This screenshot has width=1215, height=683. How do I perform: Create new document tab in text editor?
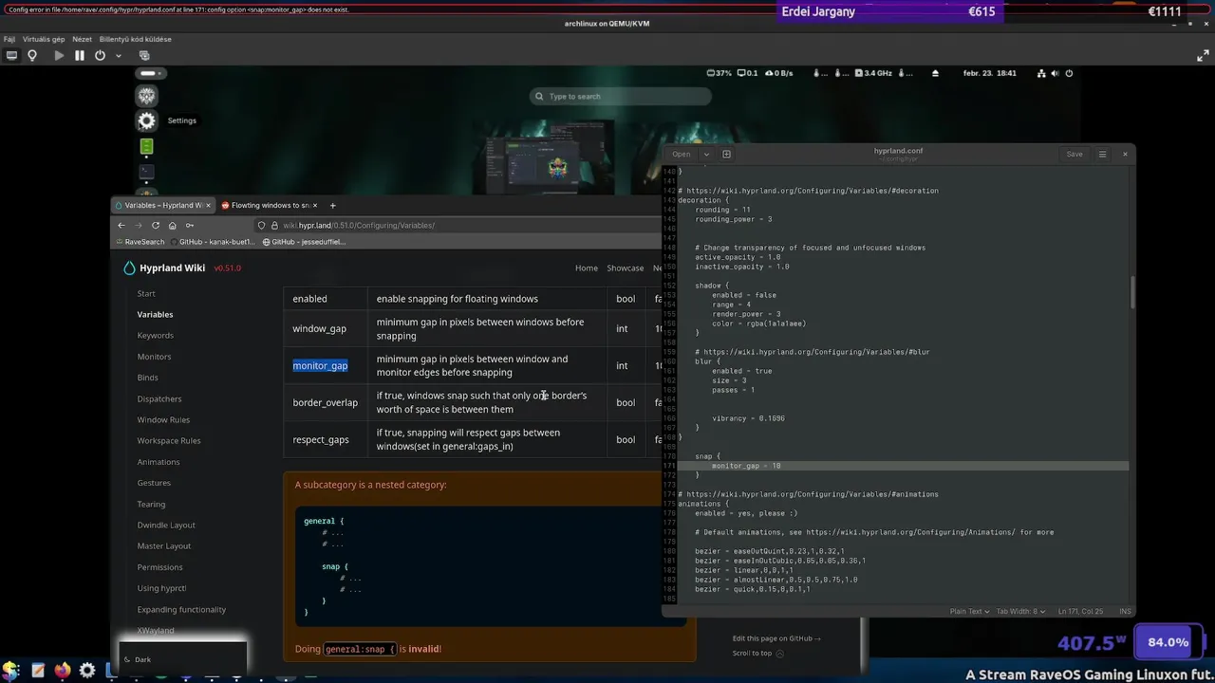[x=726, y=154]
